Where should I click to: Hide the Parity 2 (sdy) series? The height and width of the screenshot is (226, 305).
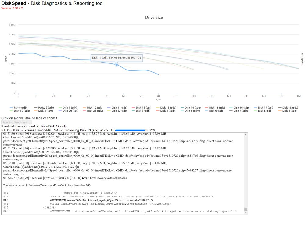click(44, 108)
